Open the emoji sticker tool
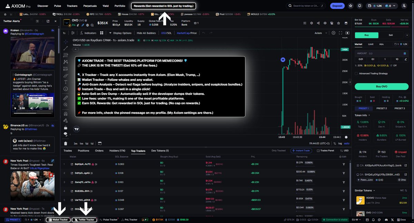 pos(66,89)
